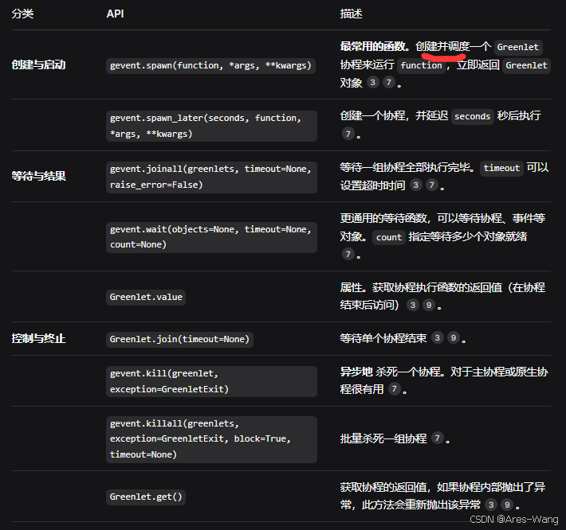This screenshot has width=566, height=530.
Task: Open citation 9 in the Greenlet.get() description
Action: [x=507, y=505]
